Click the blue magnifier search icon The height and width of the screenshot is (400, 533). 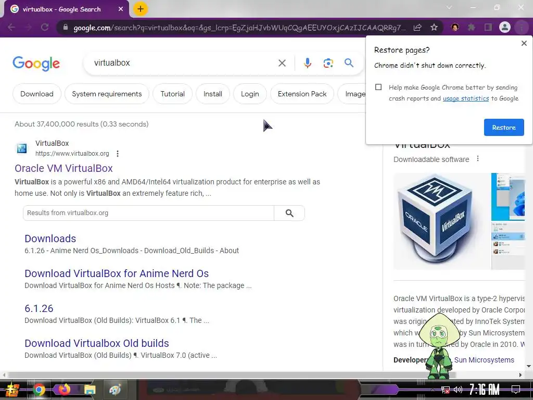tap(349, 63)
